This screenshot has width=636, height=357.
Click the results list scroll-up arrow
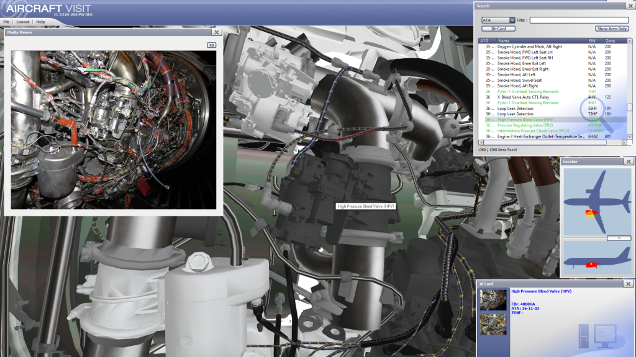(x=630, y=41)
